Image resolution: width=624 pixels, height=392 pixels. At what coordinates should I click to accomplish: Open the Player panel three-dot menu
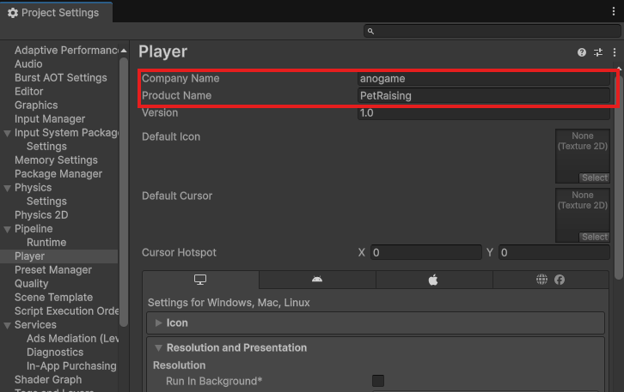click(615, 52)
